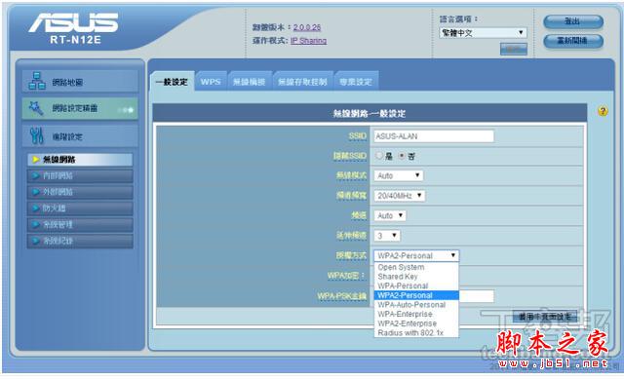Screen dimensions: 624x379
Task: Choose WPA2-Enterprise authentication option
Action: [x=416, y=323]
